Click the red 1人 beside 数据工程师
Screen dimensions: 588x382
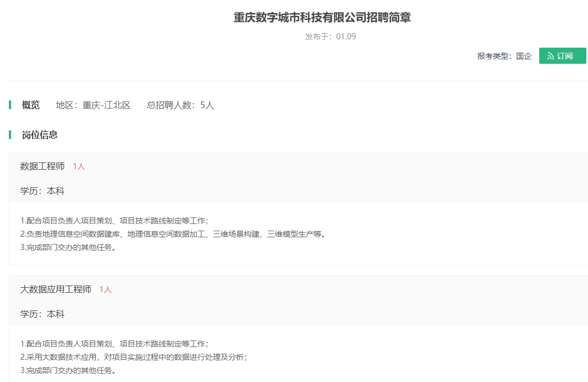[x=79, y=167]
